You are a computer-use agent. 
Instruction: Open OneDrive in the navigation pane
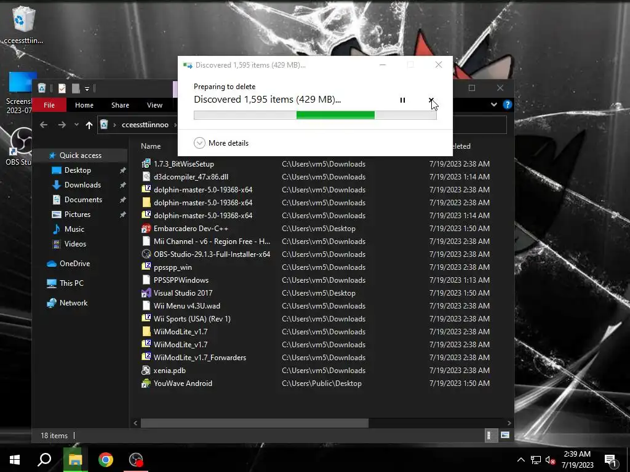[x=74, y=263]
